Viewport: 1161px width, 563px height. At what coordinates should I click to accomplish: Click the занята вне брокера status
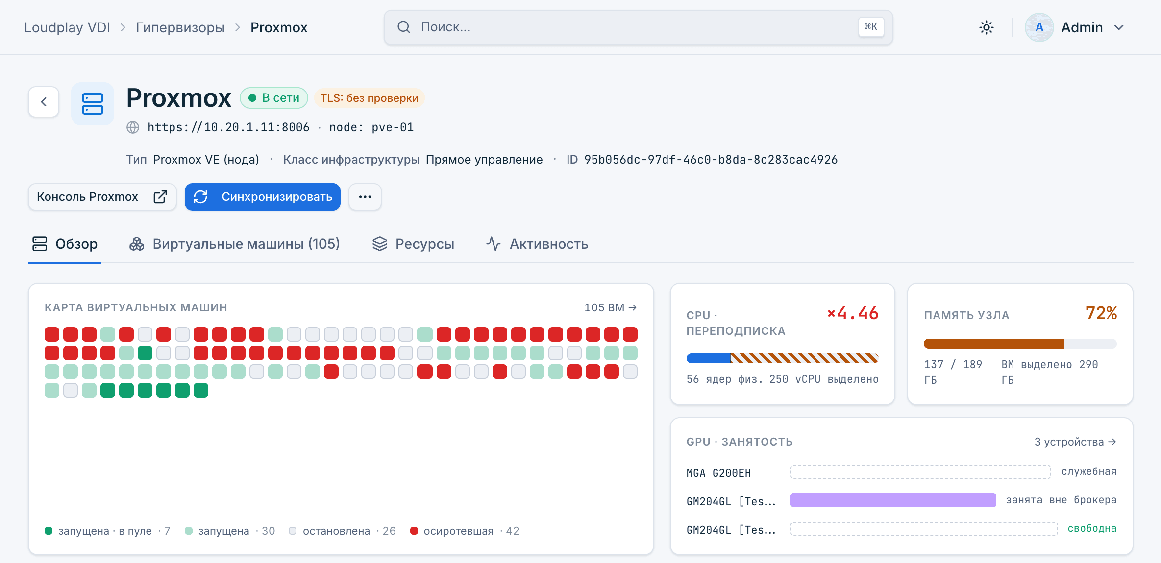coord(1062,500)
